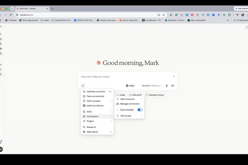248x165 pixels.
Task: Expand Add to project submenu arrow
Action: [x=111, y=101]
